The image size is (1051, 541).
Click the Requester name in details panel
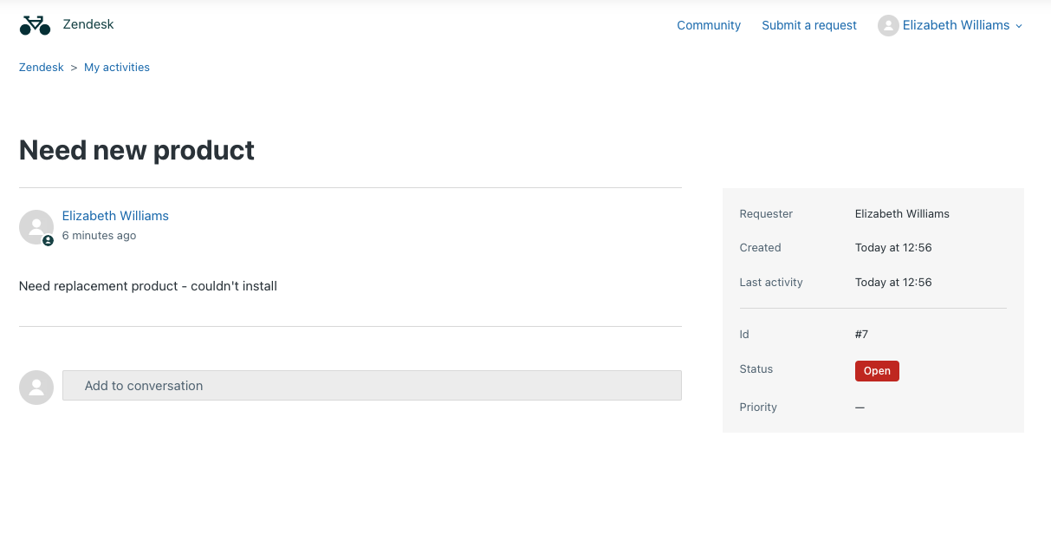point(902,213)
